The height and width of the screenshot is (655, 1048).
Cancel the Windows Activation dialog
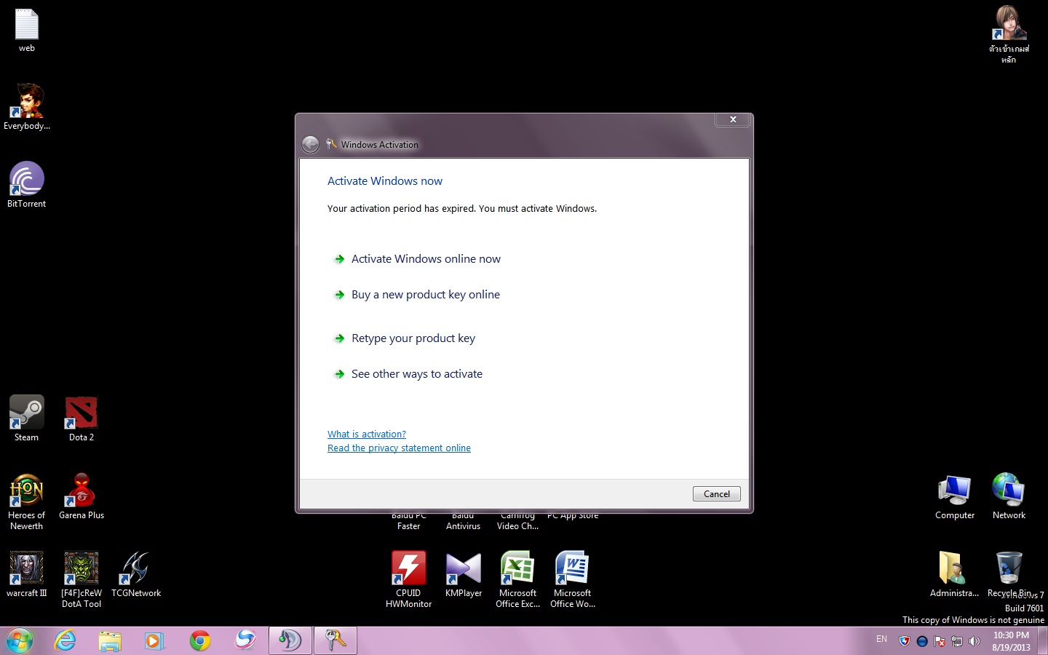pyautogui.click(x=717, y=494)
